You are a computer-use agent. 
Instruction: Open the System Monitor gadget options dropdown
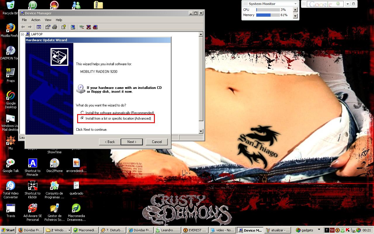[x=295, y=4]
